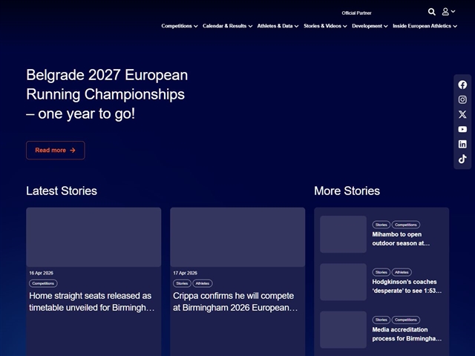This screenshot has height=356, width=475.
Task: Open the TikTok social link
Action: coord(462,159)
